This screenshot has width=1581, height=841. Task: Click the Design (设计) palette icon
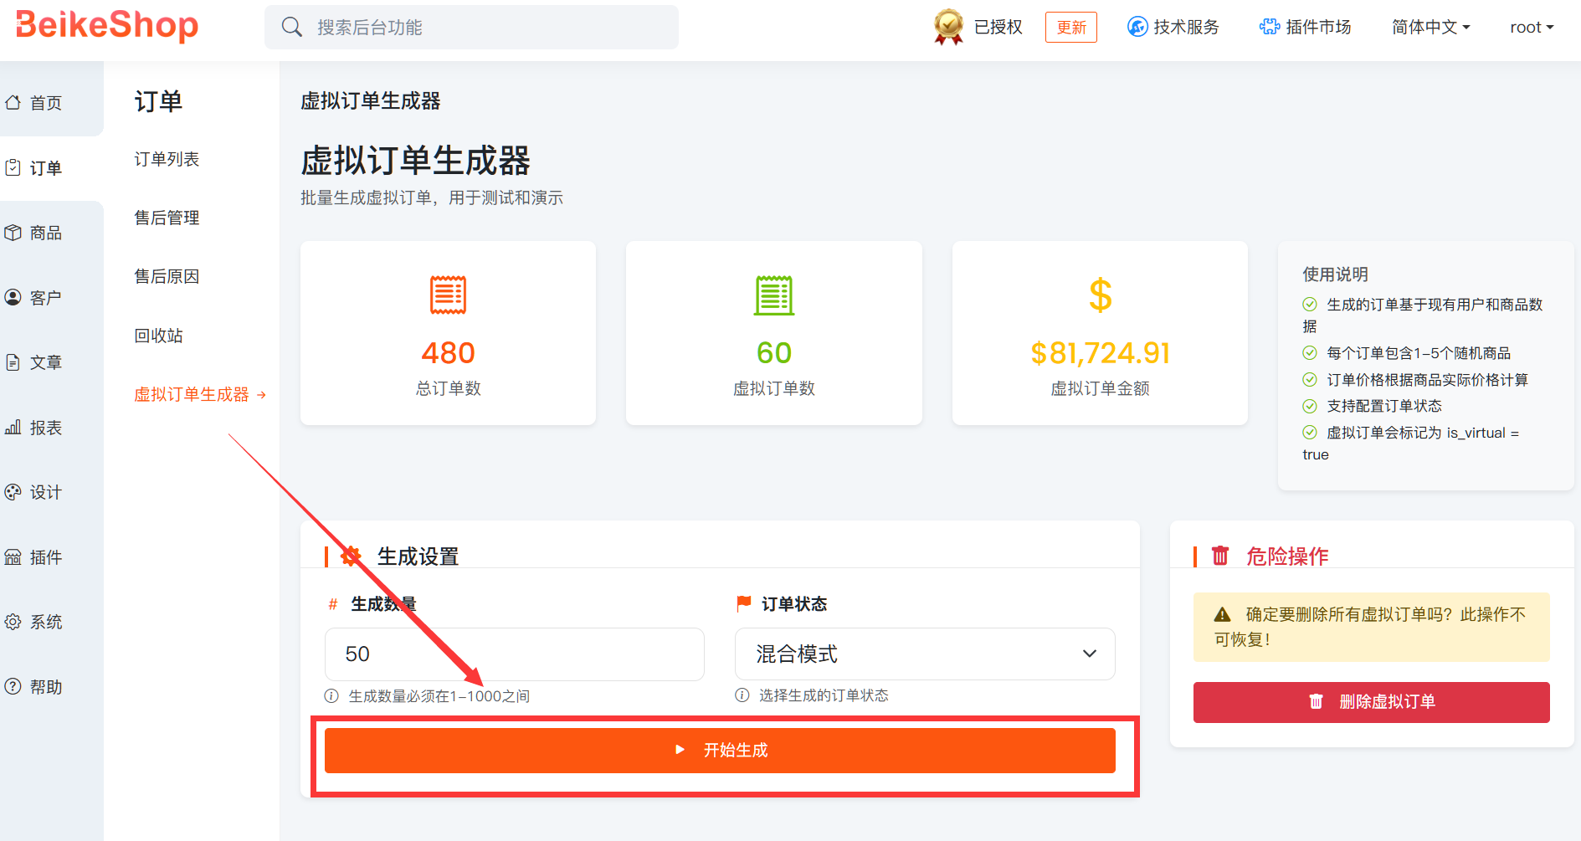[13, 492]
